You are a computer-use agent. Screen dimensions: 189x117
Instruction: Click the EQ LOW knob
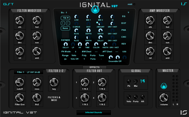click(76, 17)
